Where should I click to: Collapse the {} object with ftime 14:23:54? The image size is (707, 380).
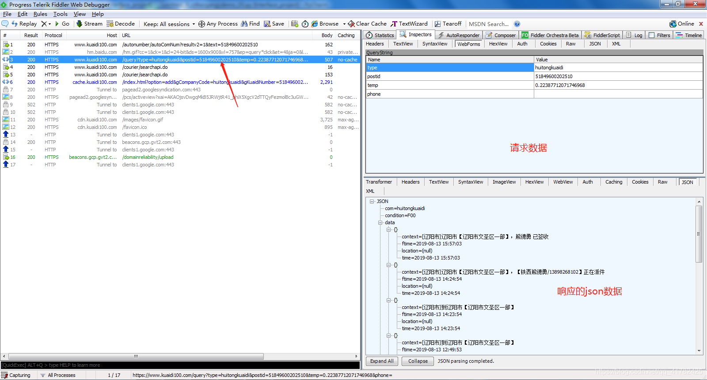click(x=388, y=300)
